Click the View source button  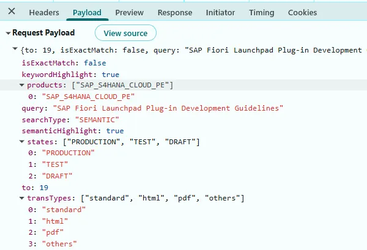pos(125,33)
